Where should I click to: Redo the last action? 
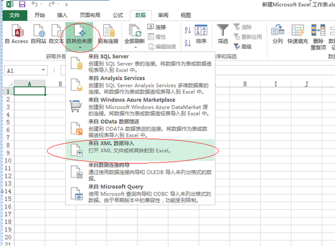52,4
